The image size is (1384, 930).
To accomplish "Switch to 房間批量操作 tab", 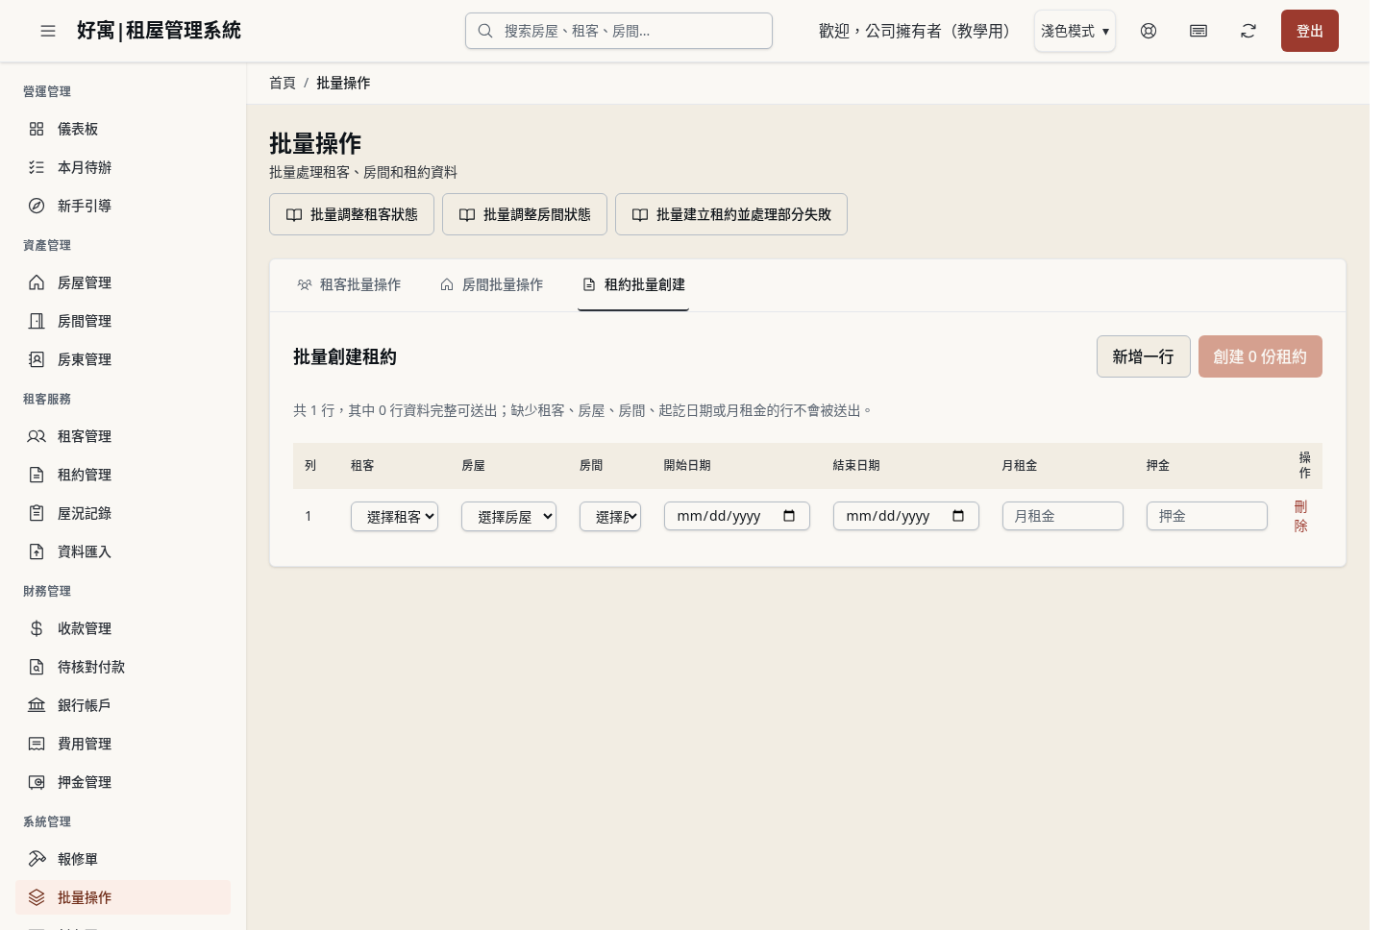I will click(491, 284).
